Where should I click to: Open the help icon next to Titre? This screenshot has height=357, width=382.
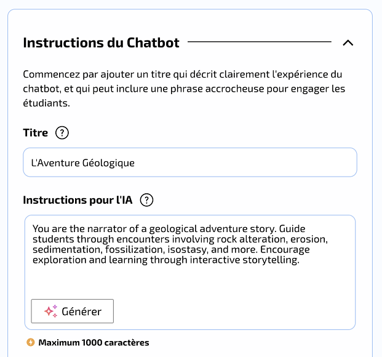62,133
